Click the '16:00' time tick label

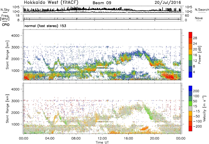coord(128,139)
